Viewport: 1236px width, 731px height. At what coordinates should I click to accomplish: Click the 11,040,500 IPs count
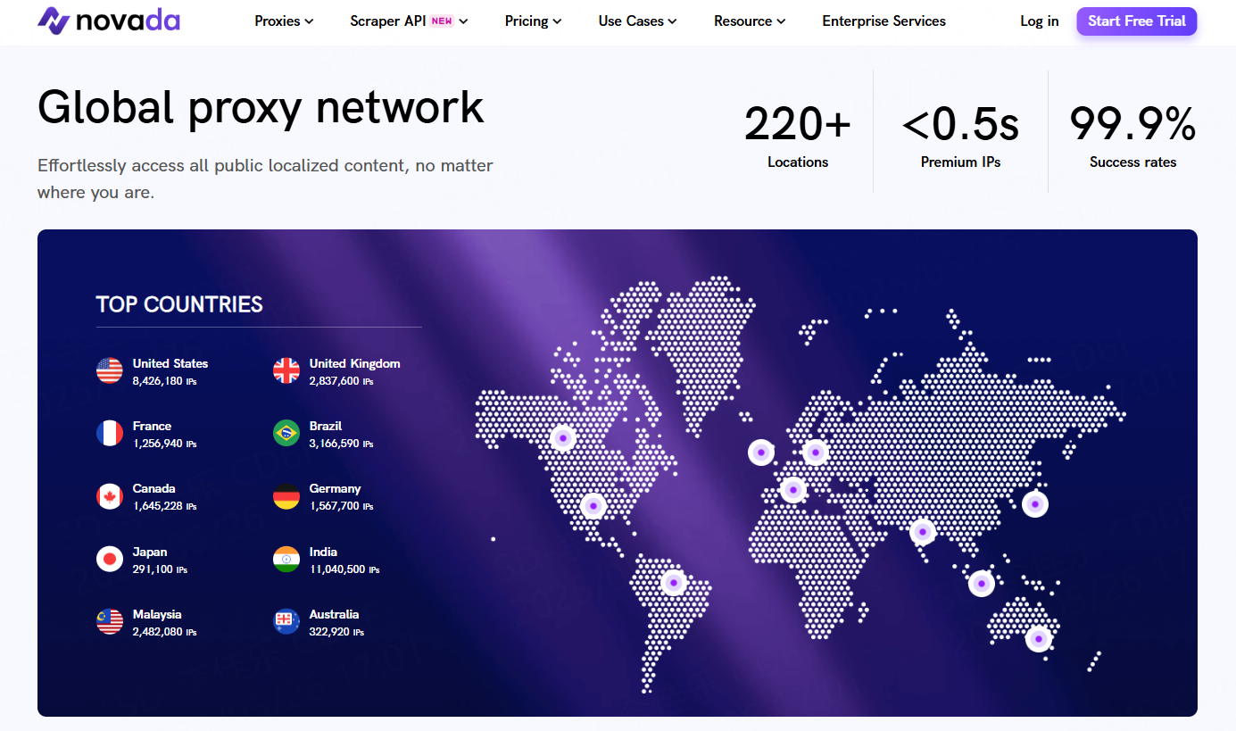[x=344, y=569]
